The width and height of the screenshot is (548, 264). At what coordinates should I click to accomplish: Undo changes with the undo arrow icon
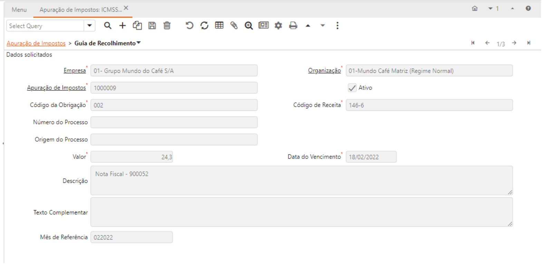pyautogui.click(x=189, y=26)
